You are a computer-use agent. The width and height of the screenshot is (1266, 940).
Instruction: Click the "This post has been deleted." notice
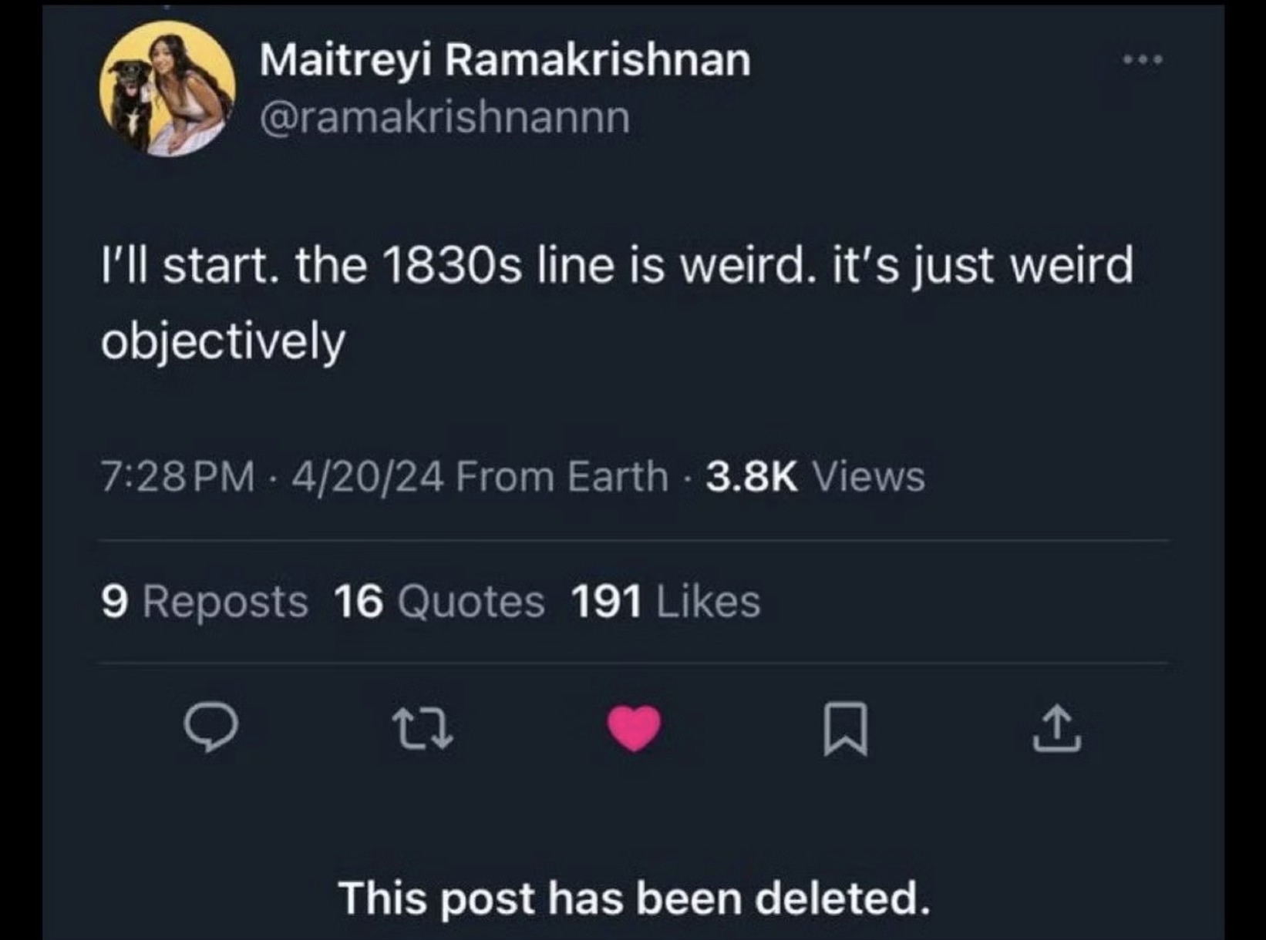tap(634, 898)
